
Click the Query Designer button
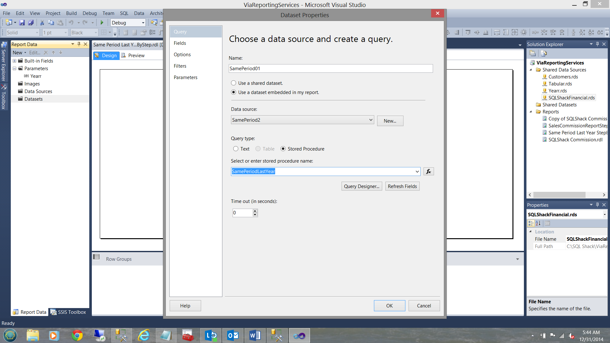pyautogui.click(x=362, y=186)
